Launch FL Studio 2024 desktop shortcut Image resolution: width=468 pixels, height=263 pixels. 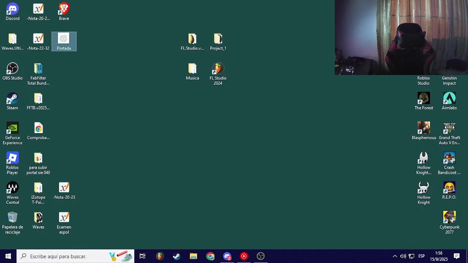[x=218, y=74]
